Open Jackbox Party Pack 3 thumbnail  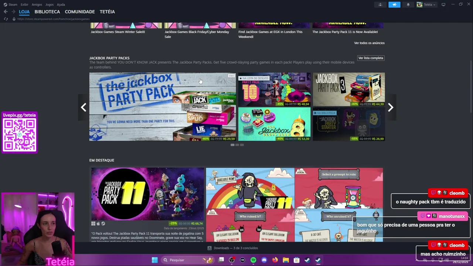pyautogui.click(x=349, y=89)
